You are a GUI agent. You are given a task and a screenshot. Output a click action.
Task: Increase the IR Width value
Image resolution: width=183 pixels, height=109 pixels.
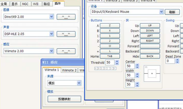click(x=137, y=74)
